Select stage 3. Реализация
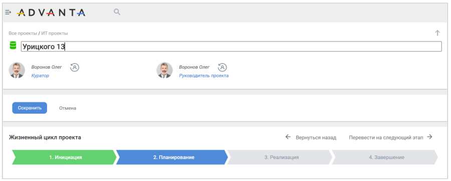 pyautogui.click(x=280, y=157)
